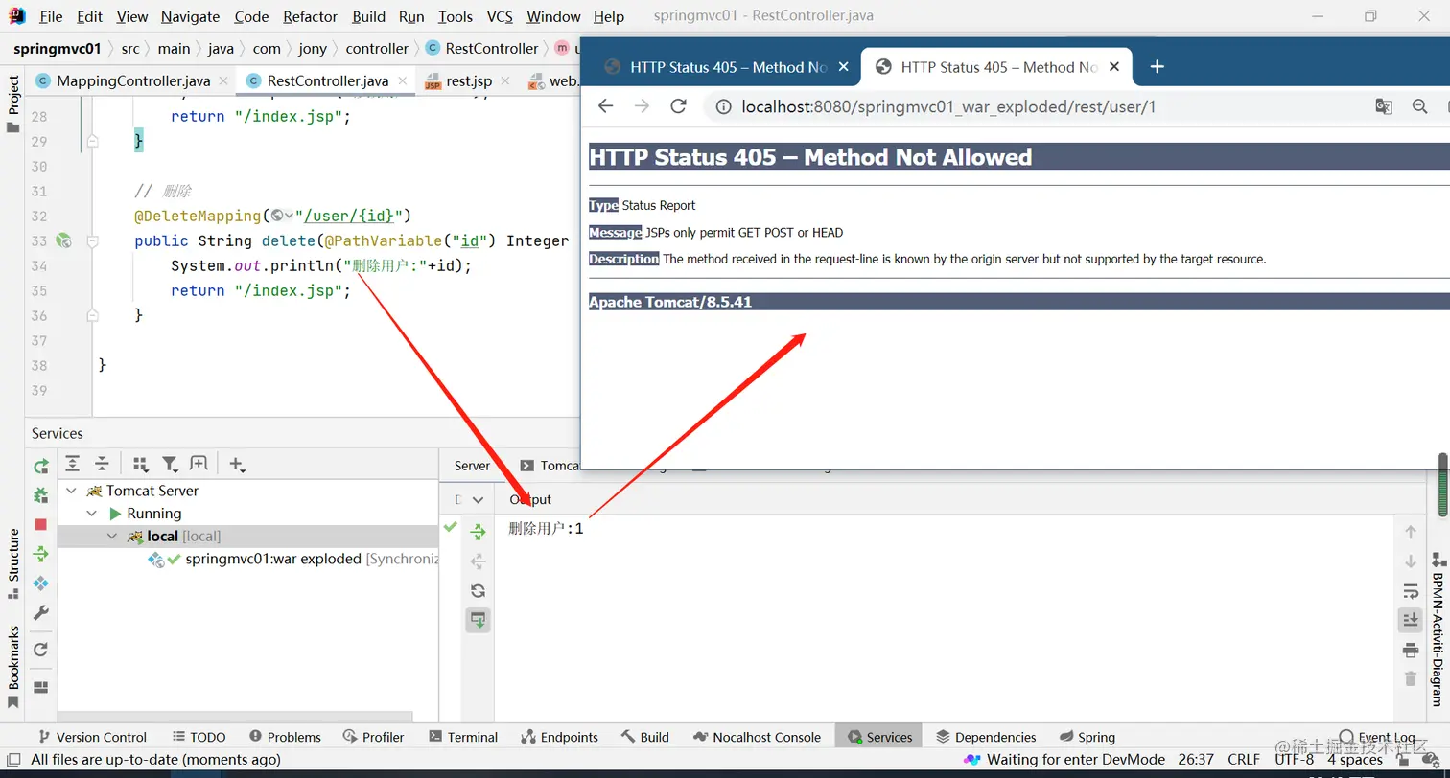Open Group By options in Services
Screen dimensions: 1450x778
tap(140, 465)
